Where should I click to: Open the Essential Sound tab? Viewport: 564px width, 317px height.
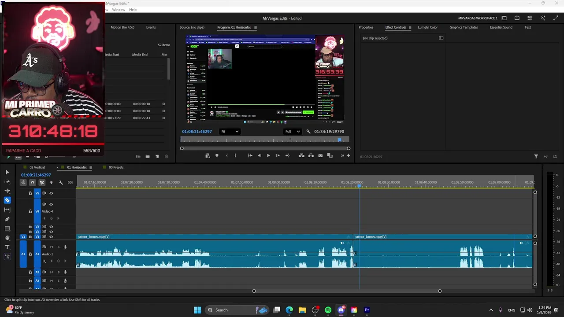pyautogui.click(x=501, y=27)
